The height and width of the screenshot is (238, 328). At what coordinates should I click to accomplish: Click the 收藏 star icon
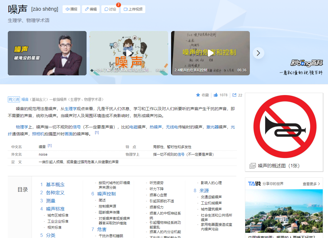pyautogui.click(x=198, y=95)
